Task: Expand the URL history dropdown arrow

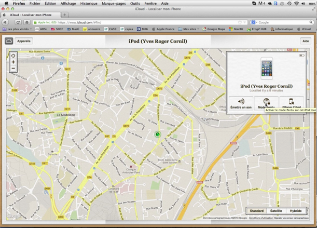Action: [244, 22]
